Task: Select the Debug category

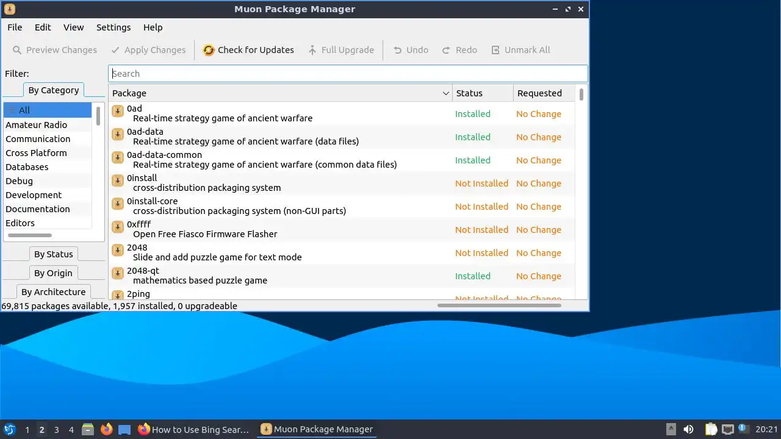Action: point(48,181)
